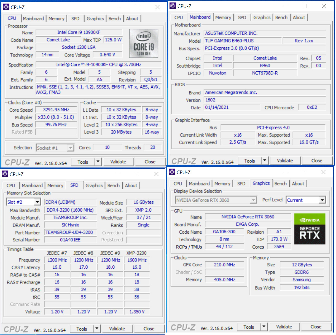The height and width of the screenshot is (335, 336).
Task: Click the Threads count 20 field
Action: point(153,147)
